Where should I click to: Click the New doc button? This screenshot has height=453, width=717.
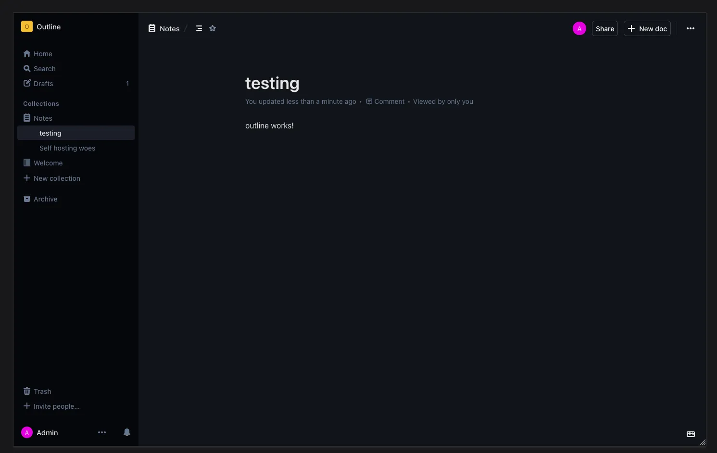647,28
